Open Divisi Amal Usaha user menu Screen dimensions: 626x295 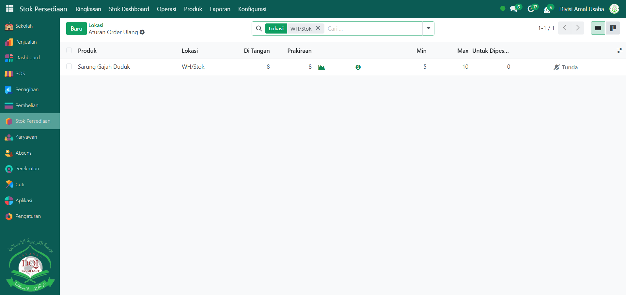(581, 9)
